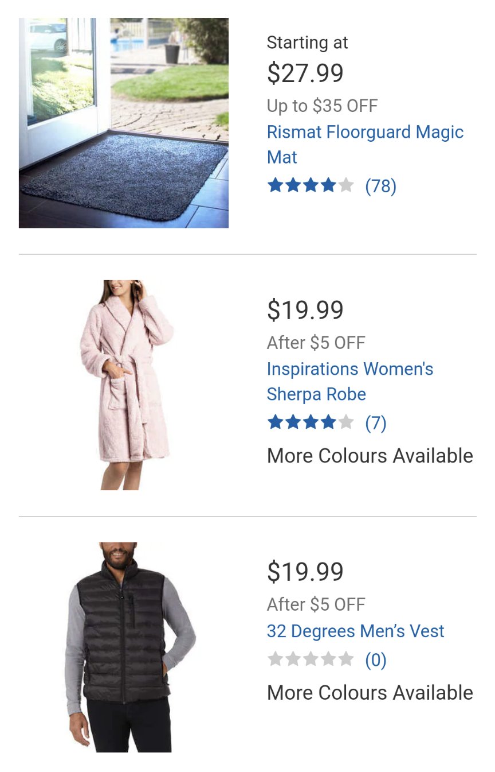
Task: Select the $19.99 price of the Men's Vest
Action: pos(305,572)
